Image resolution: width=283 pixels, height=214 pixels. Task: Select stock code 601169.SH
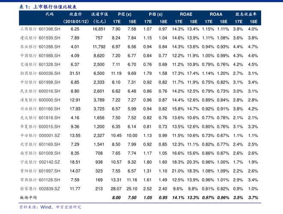click(49, 145)
